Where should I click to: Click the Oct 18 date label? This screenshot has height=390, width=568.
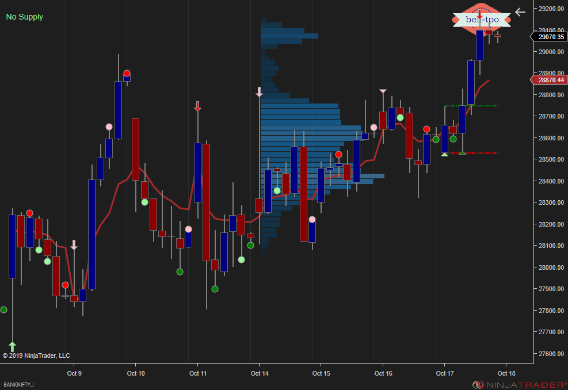[506, 373]
